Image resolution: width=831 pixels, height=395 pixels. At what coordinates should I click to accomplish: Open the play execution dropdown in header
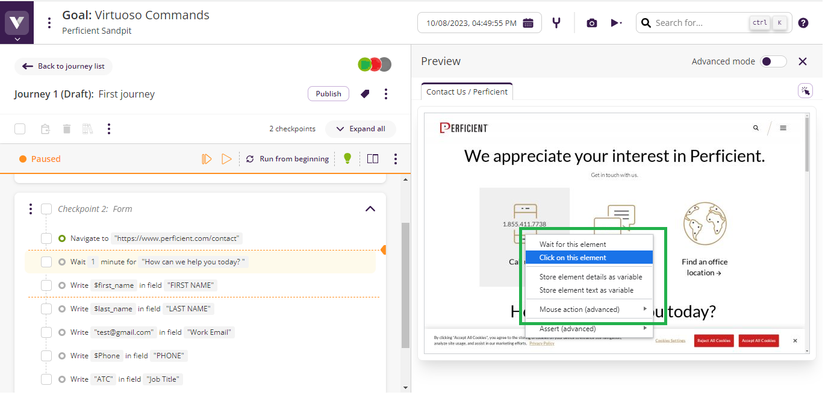tap(616, 23)
